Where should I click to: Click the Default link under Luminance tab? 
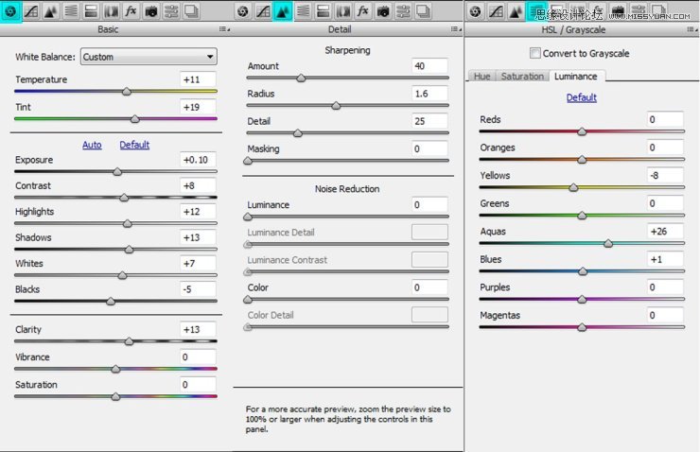(581, 97)
